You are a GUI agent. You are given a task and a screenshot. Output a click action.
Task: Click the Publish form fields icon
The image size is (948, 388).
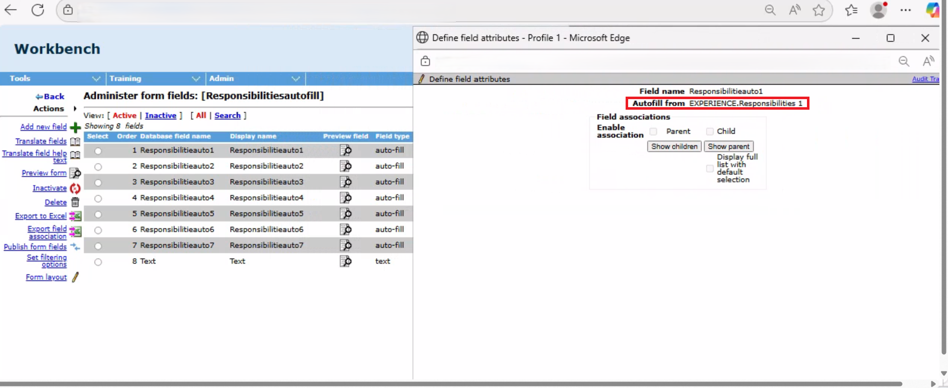tap(75, 247)
